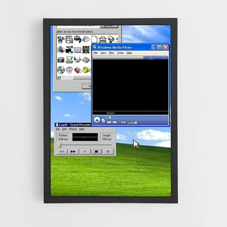Click the "Logoff - Sound Recorder" title text
The image size is (227, 227).
click(x=75, y=125)
